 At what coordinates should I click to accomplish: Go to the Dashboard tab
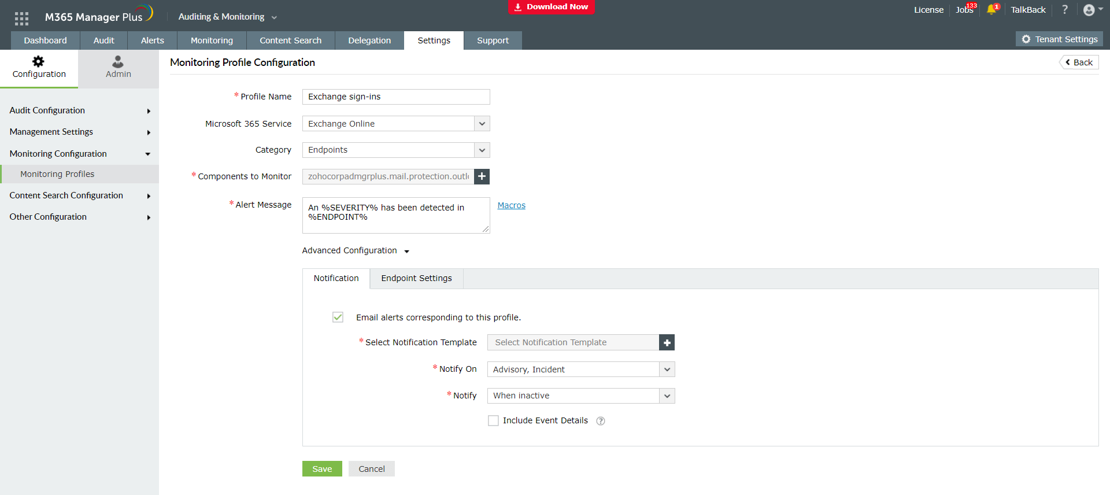(45, 40)
